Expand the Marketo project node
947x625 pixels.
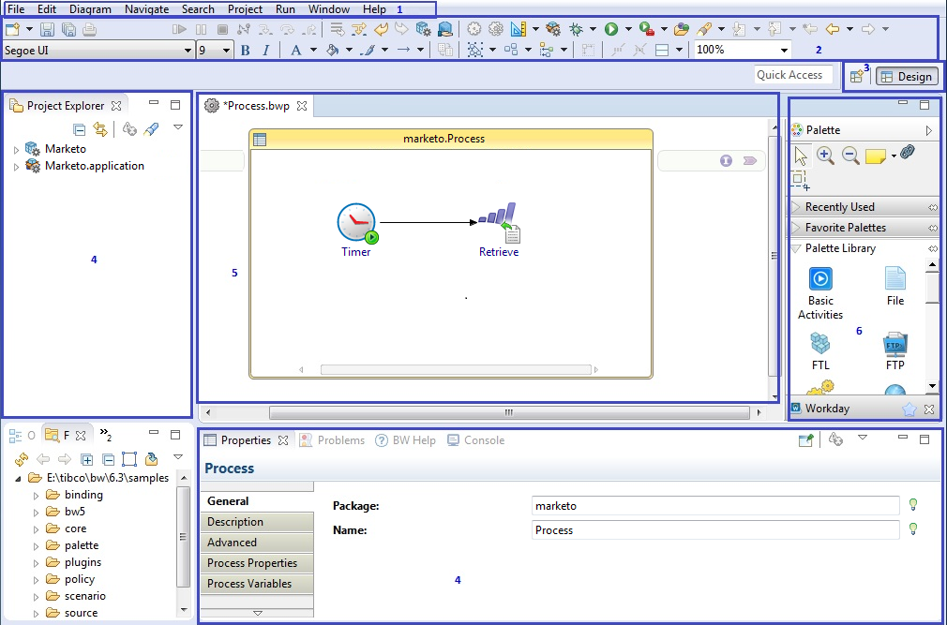pos(16,150)
